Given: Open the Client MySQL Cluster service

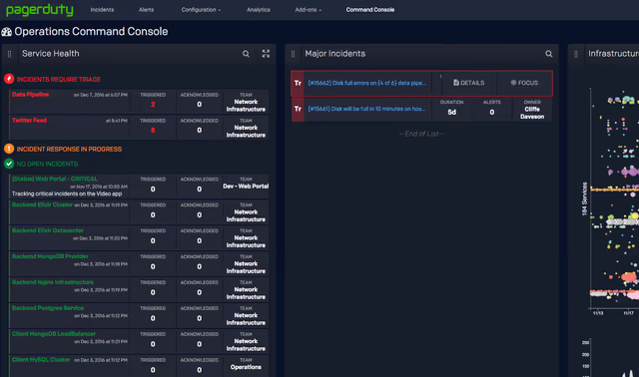Looking at the screenshot, I should coord(41,359).
